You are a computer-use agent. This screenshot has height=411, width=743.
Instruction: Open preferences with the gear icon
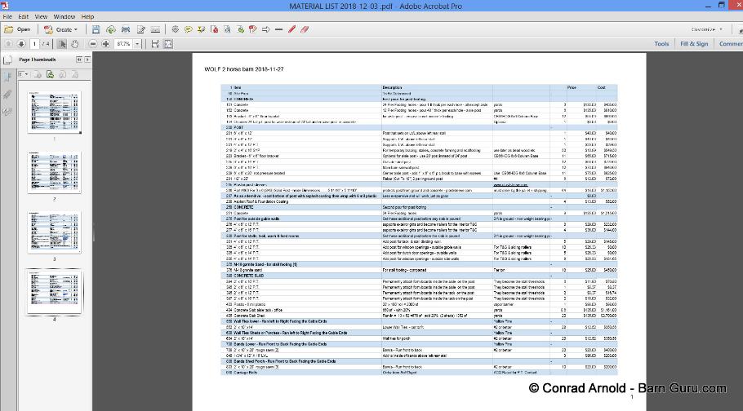tap(176, 29)
